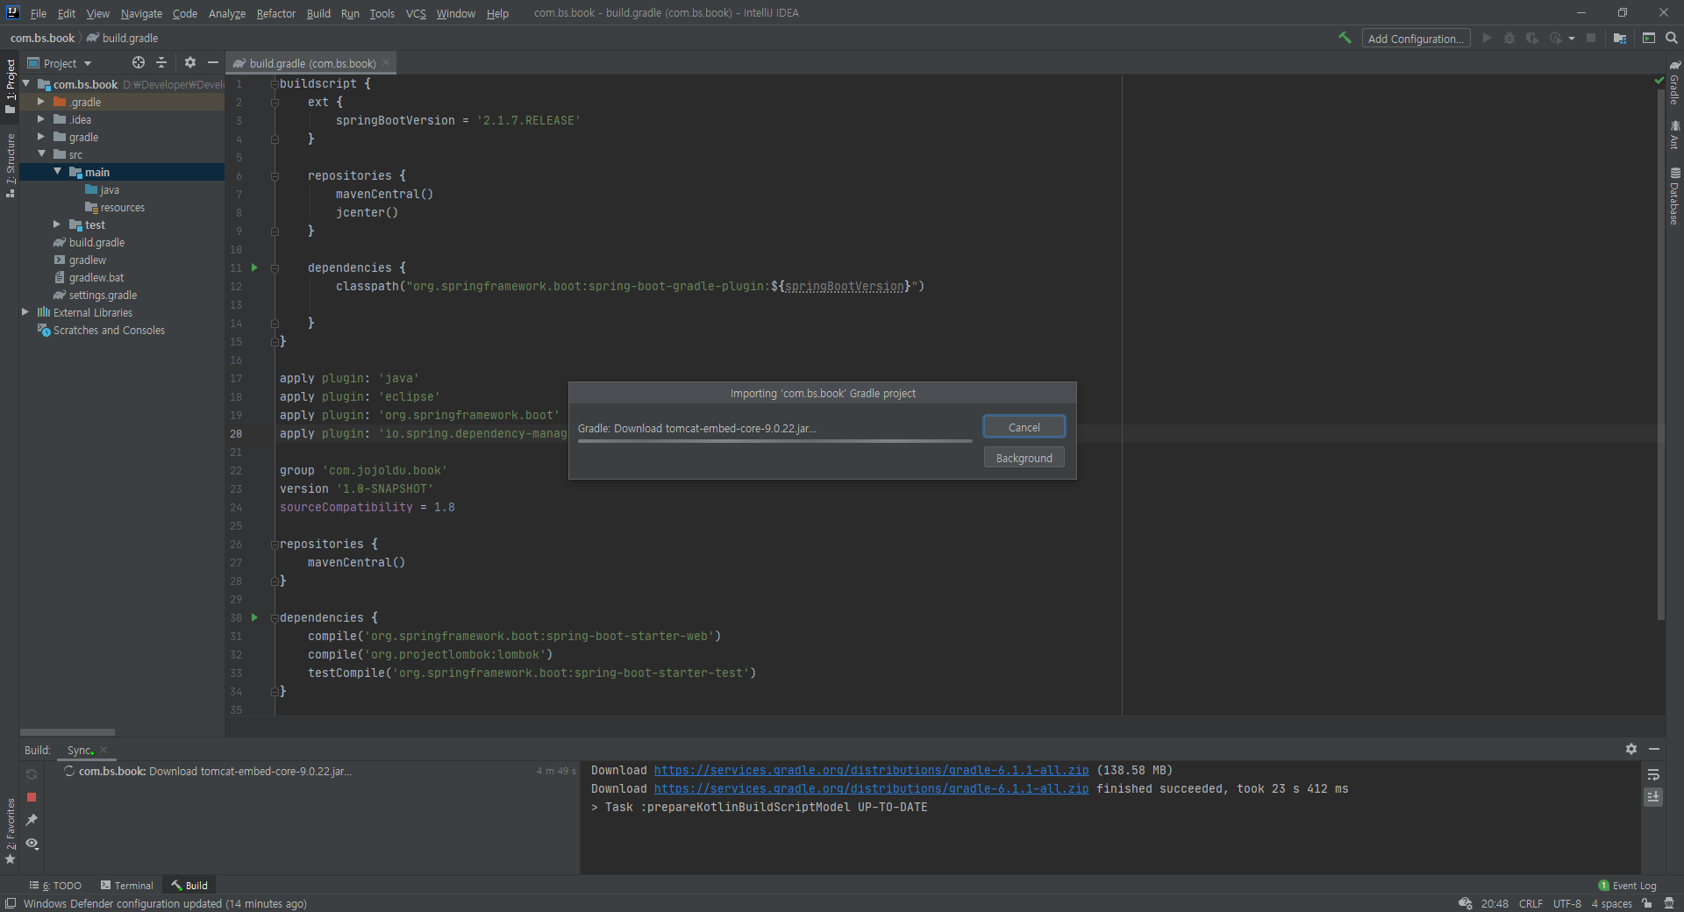Expand External Libraries node

click(x=25, y=312)
